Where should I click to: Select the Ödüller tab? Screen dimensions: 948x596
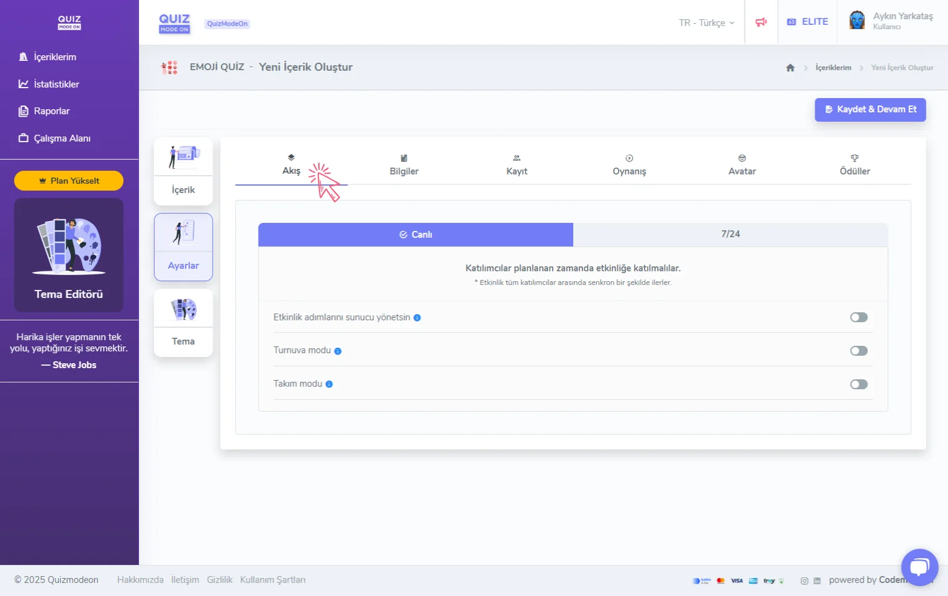coord(854,165)
